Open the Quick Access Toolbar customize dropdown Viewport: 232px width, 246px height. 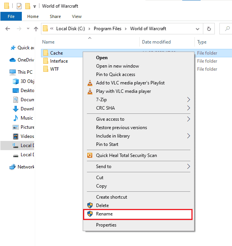[x=35, y=6]
